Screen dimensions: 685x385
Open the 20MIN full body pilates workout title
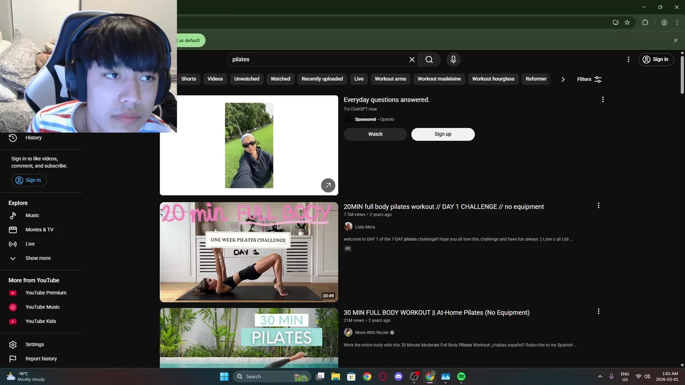444,206
